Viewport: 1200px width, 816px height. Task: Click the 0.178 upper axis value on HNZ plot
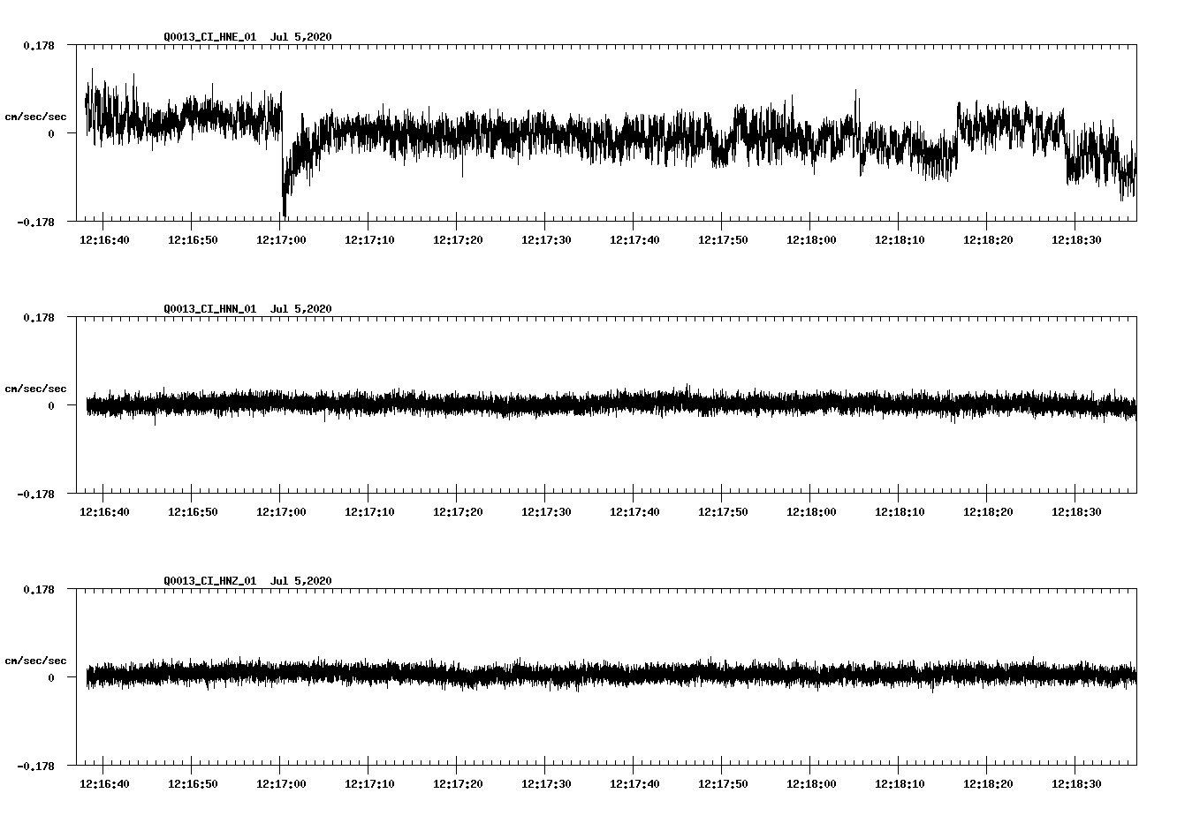coord(38,589)
